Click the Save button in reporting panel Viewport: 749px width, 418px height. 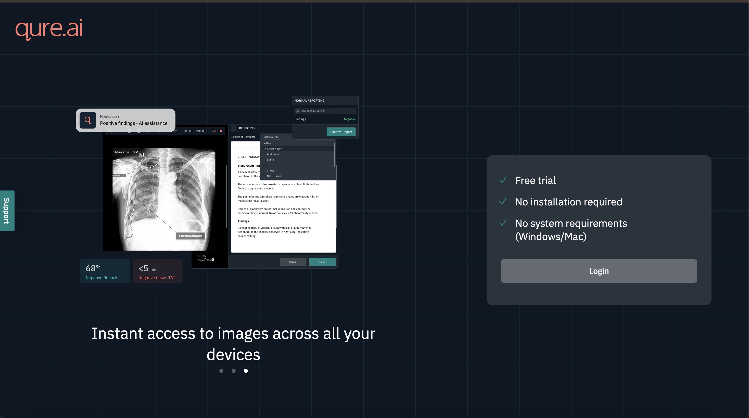(322, 262)
